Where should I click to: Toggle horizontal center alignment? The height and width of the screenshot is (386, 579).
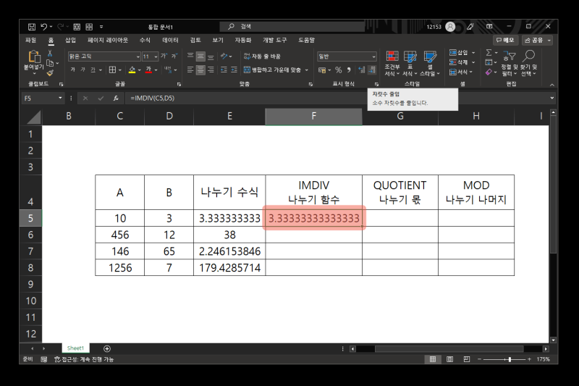coord(200,70)
